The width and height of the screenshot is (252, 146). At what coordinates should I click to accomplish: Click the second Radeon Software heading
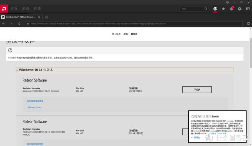point(34,122)
